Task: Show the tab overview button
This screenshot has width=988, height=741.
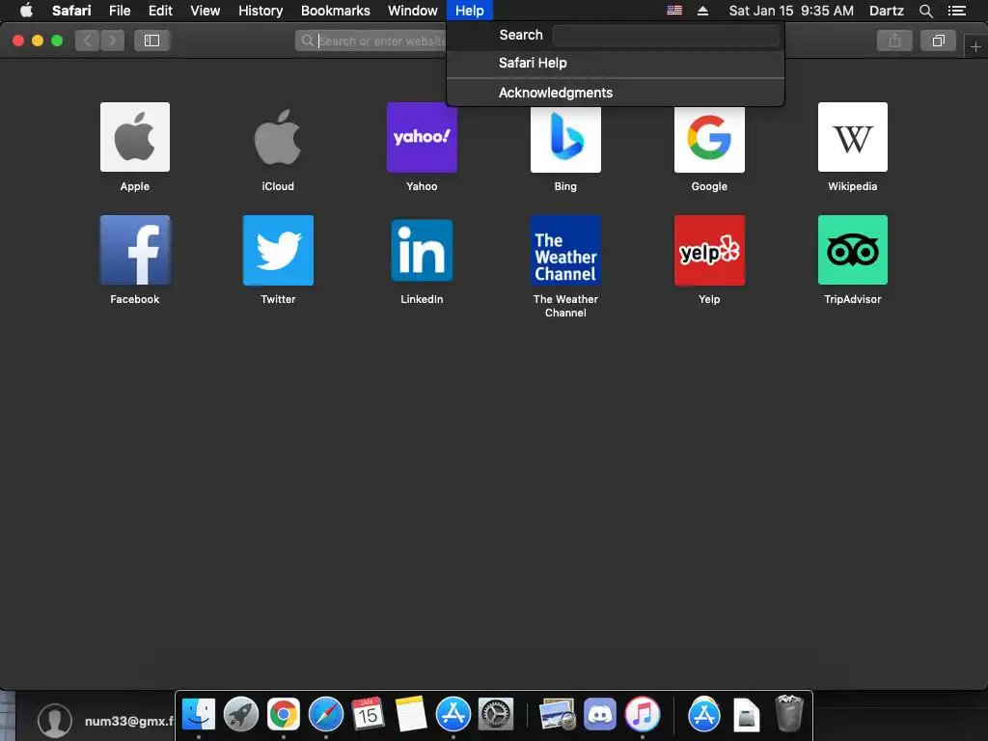Action: [x=938, y=41]
